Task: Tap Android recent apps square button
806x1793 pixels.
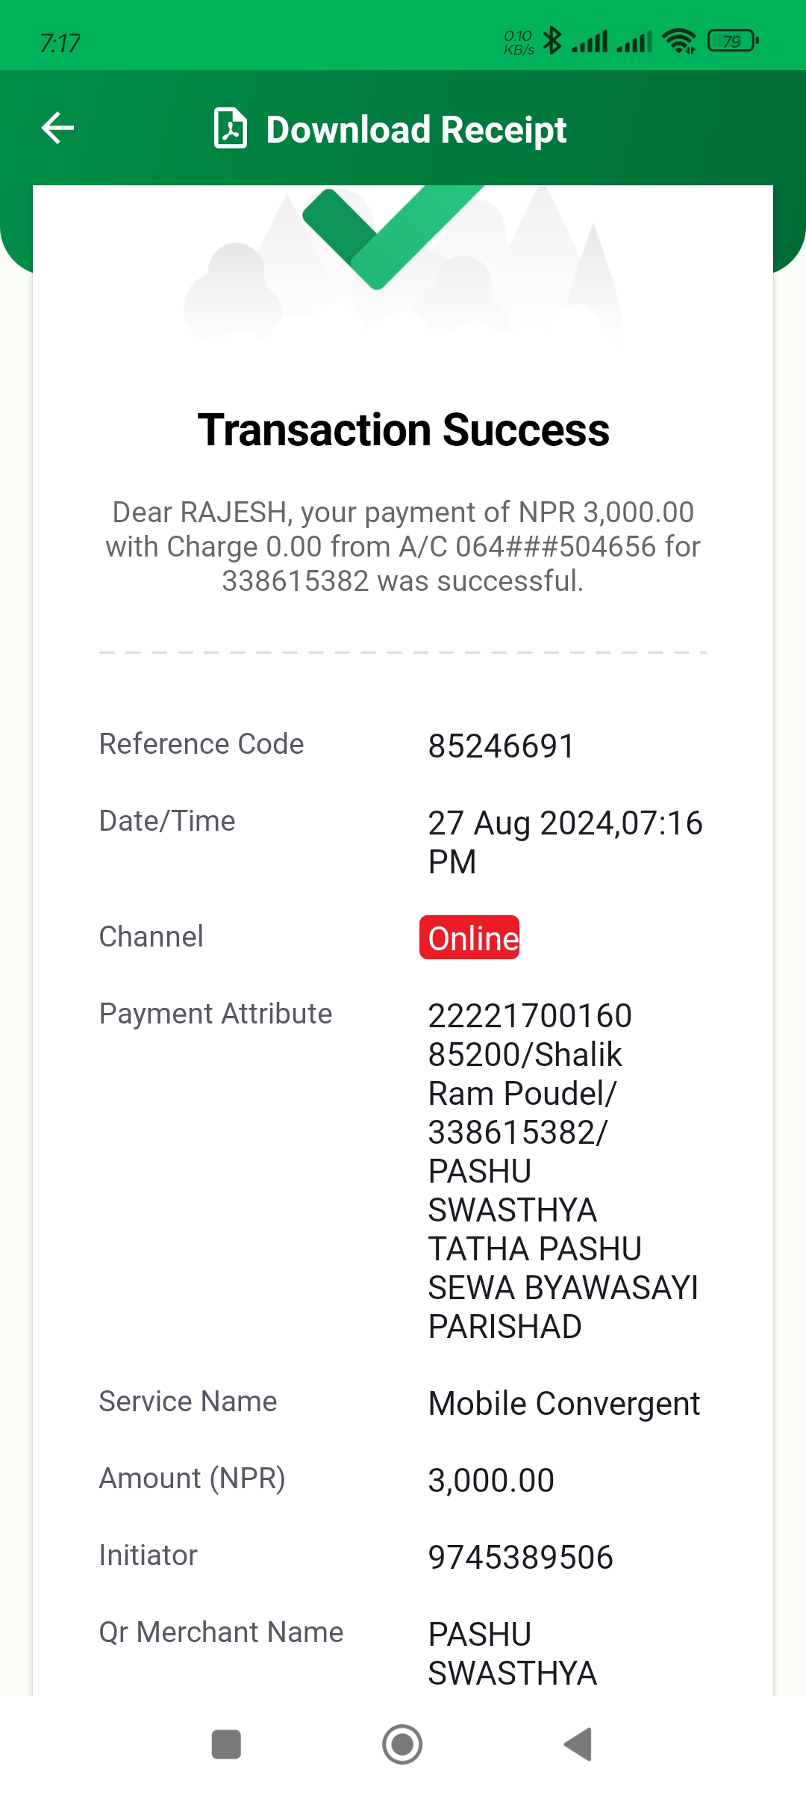Action: tap(226, 1744)
